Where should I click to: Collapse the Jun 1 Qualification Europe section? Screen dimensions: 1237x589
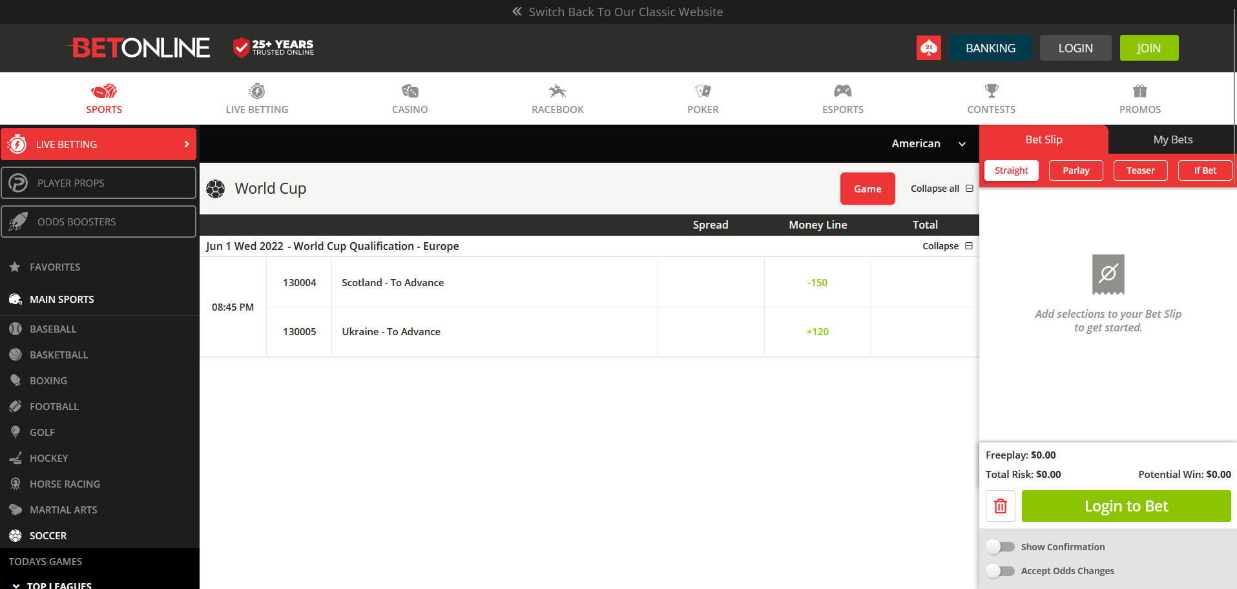948,246
